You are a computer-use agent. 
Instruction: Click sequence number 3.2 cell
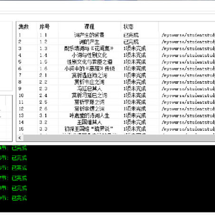[x=43, y=122]
